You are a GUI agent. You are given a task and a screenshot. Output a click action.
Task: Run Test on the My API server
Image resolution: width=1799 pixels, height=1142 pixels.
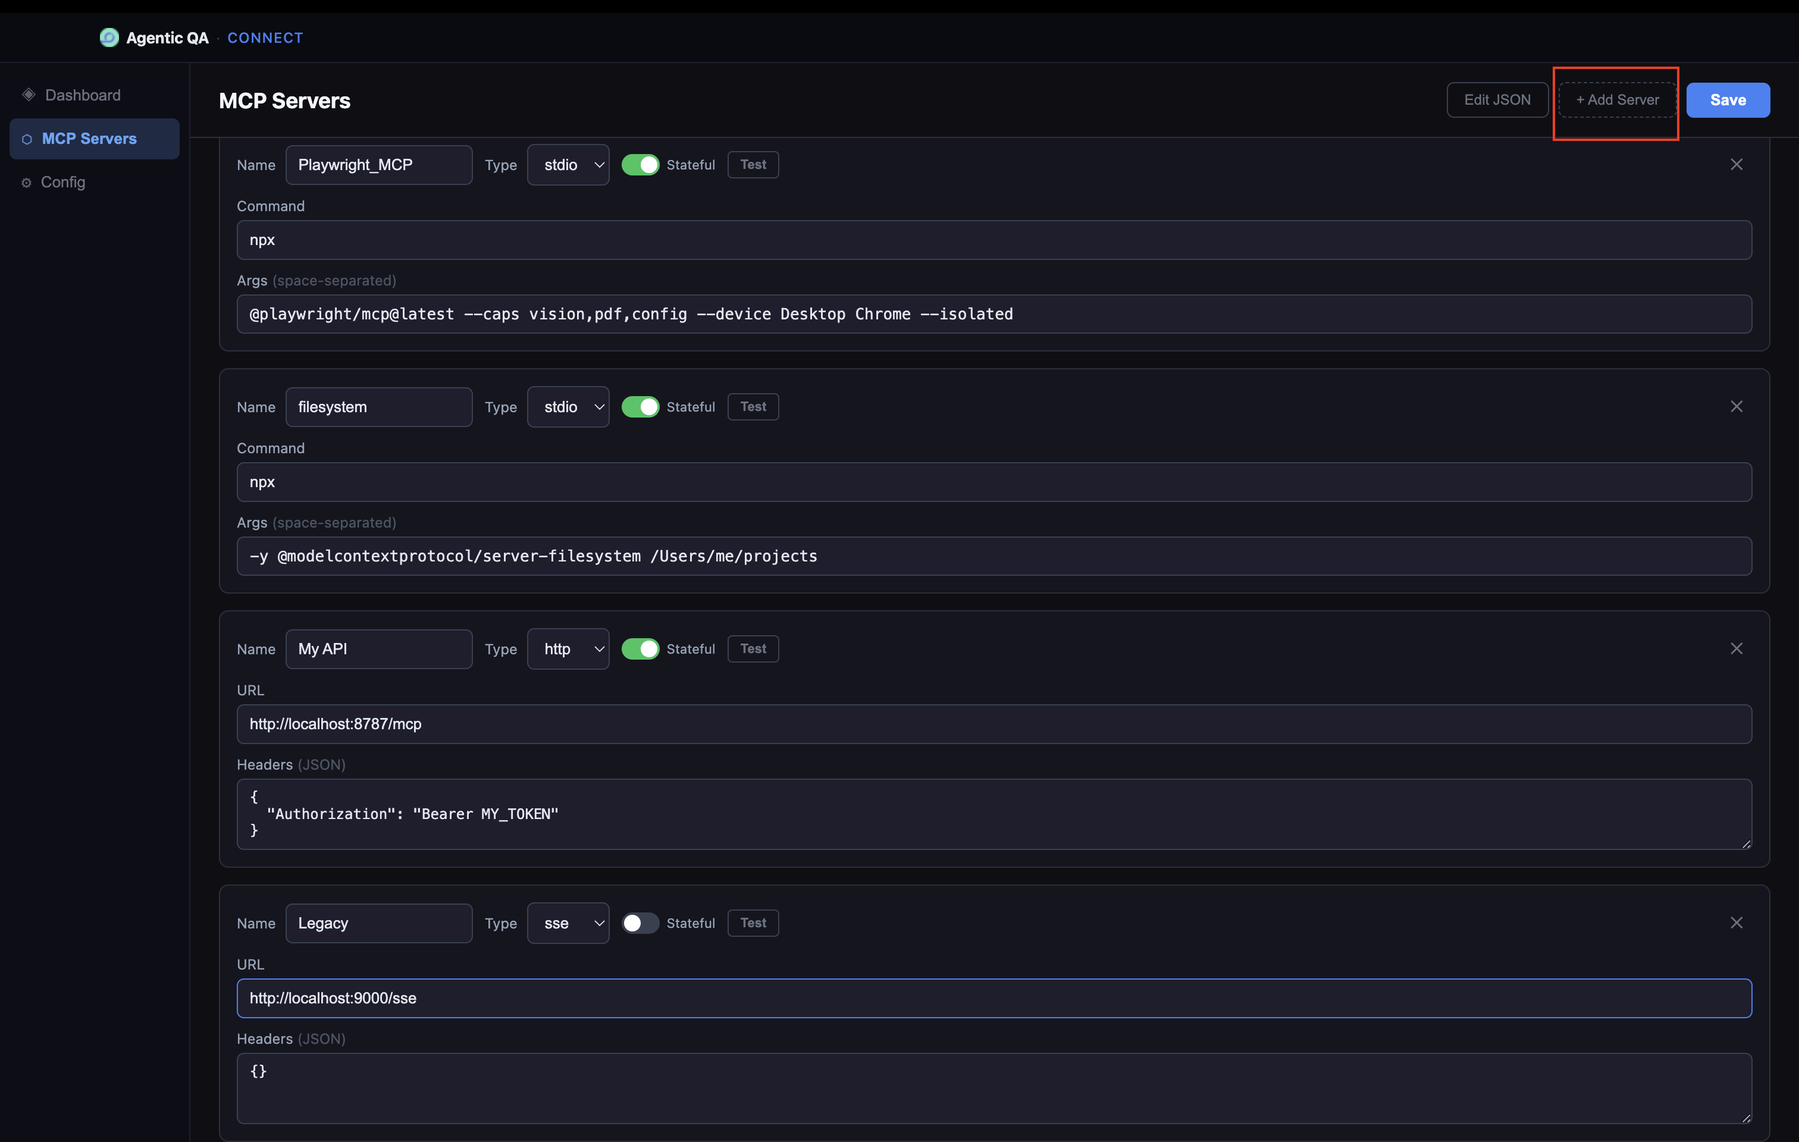coord(753,648)
